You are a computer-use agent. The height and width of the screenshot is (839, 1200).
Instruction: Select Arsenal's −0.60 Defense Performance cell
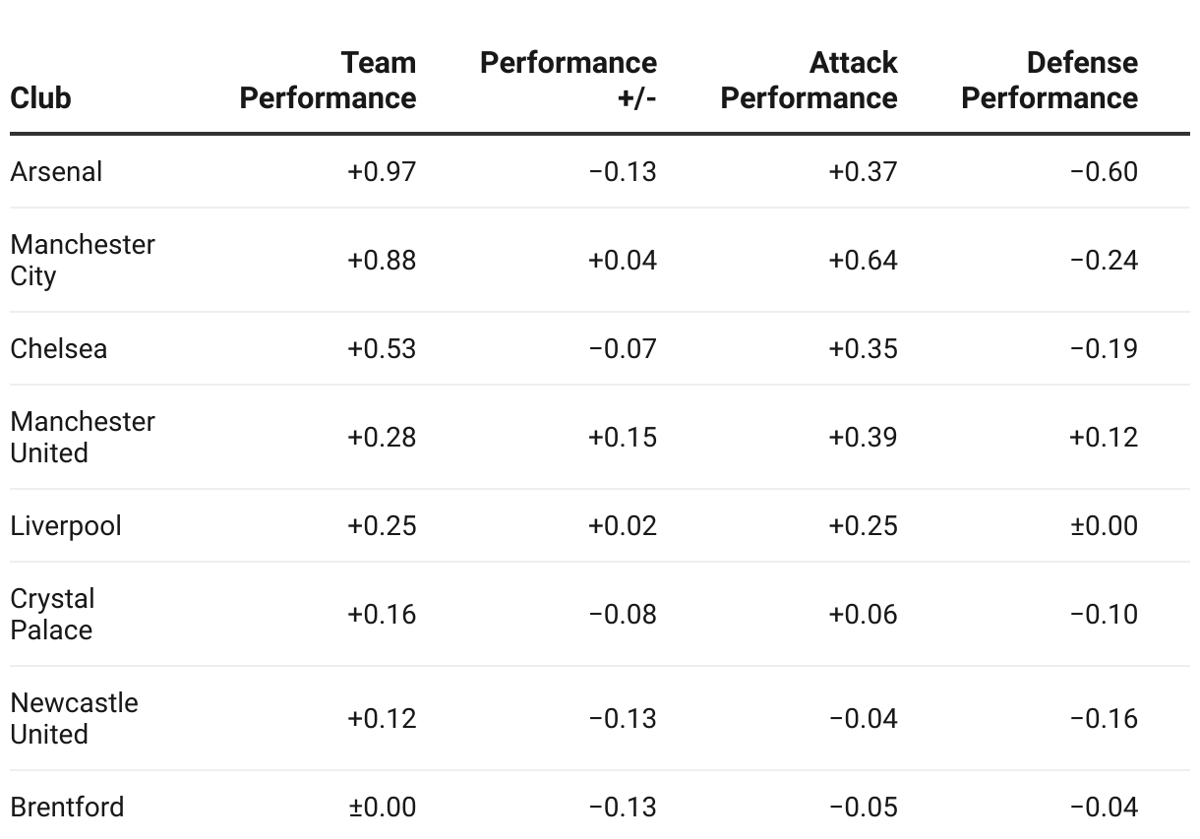coord(1104,171)
